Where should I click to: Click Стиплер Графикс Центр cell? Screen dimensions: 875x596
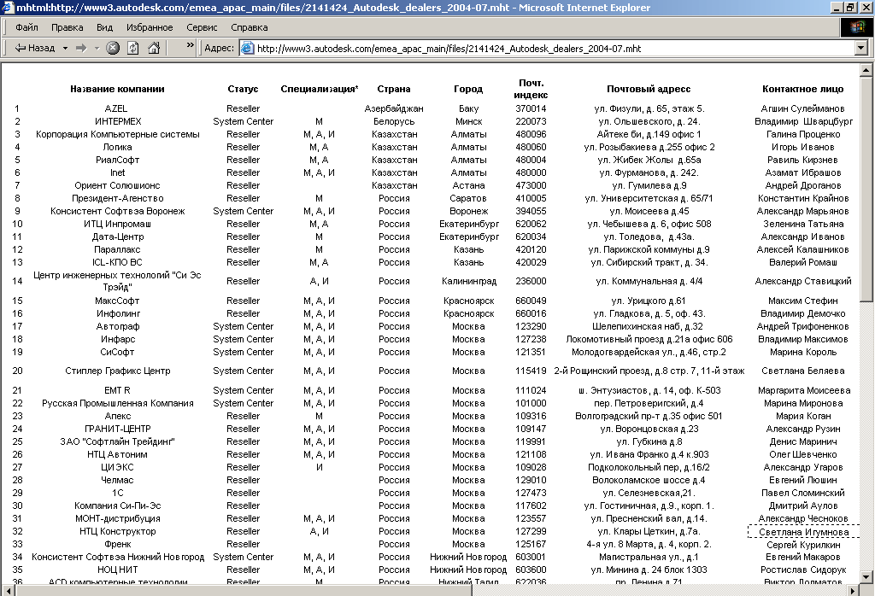(118, 371)
